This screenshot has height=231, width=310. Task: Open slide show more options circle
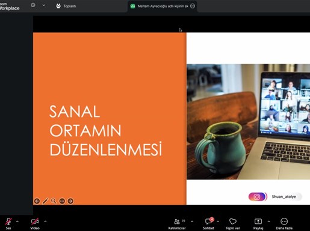click(62, 201)
